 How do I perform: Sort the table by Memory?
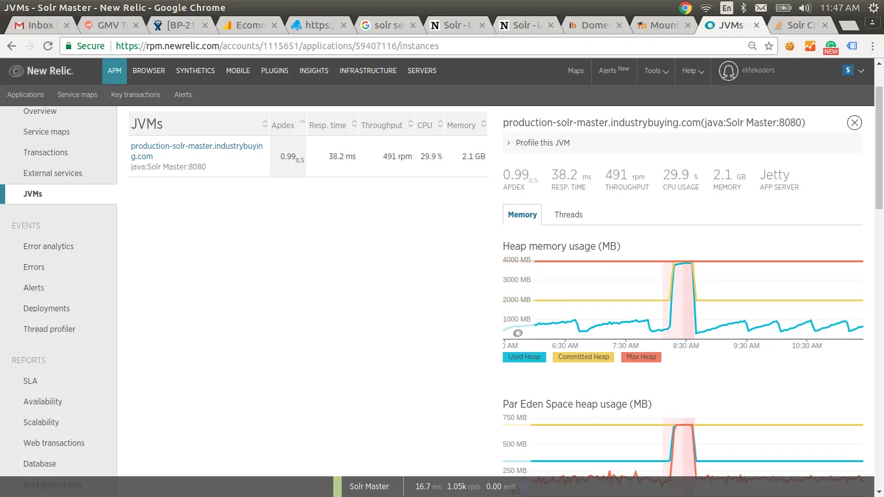pyautogui.click(x=466, y=125)
